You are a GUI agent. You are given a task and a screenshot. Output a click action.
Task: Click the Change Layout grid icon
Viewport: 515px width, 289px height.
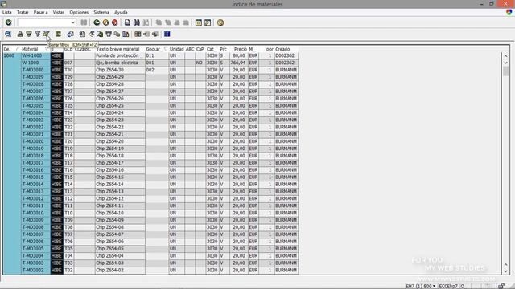coord(138,34)
